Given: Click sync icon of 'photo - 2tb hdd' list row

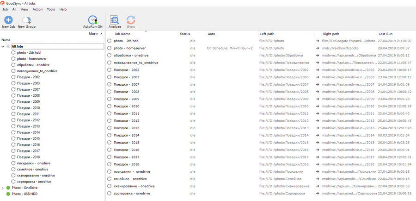Looking at the screenshot, I should click(x=109, y=41).
